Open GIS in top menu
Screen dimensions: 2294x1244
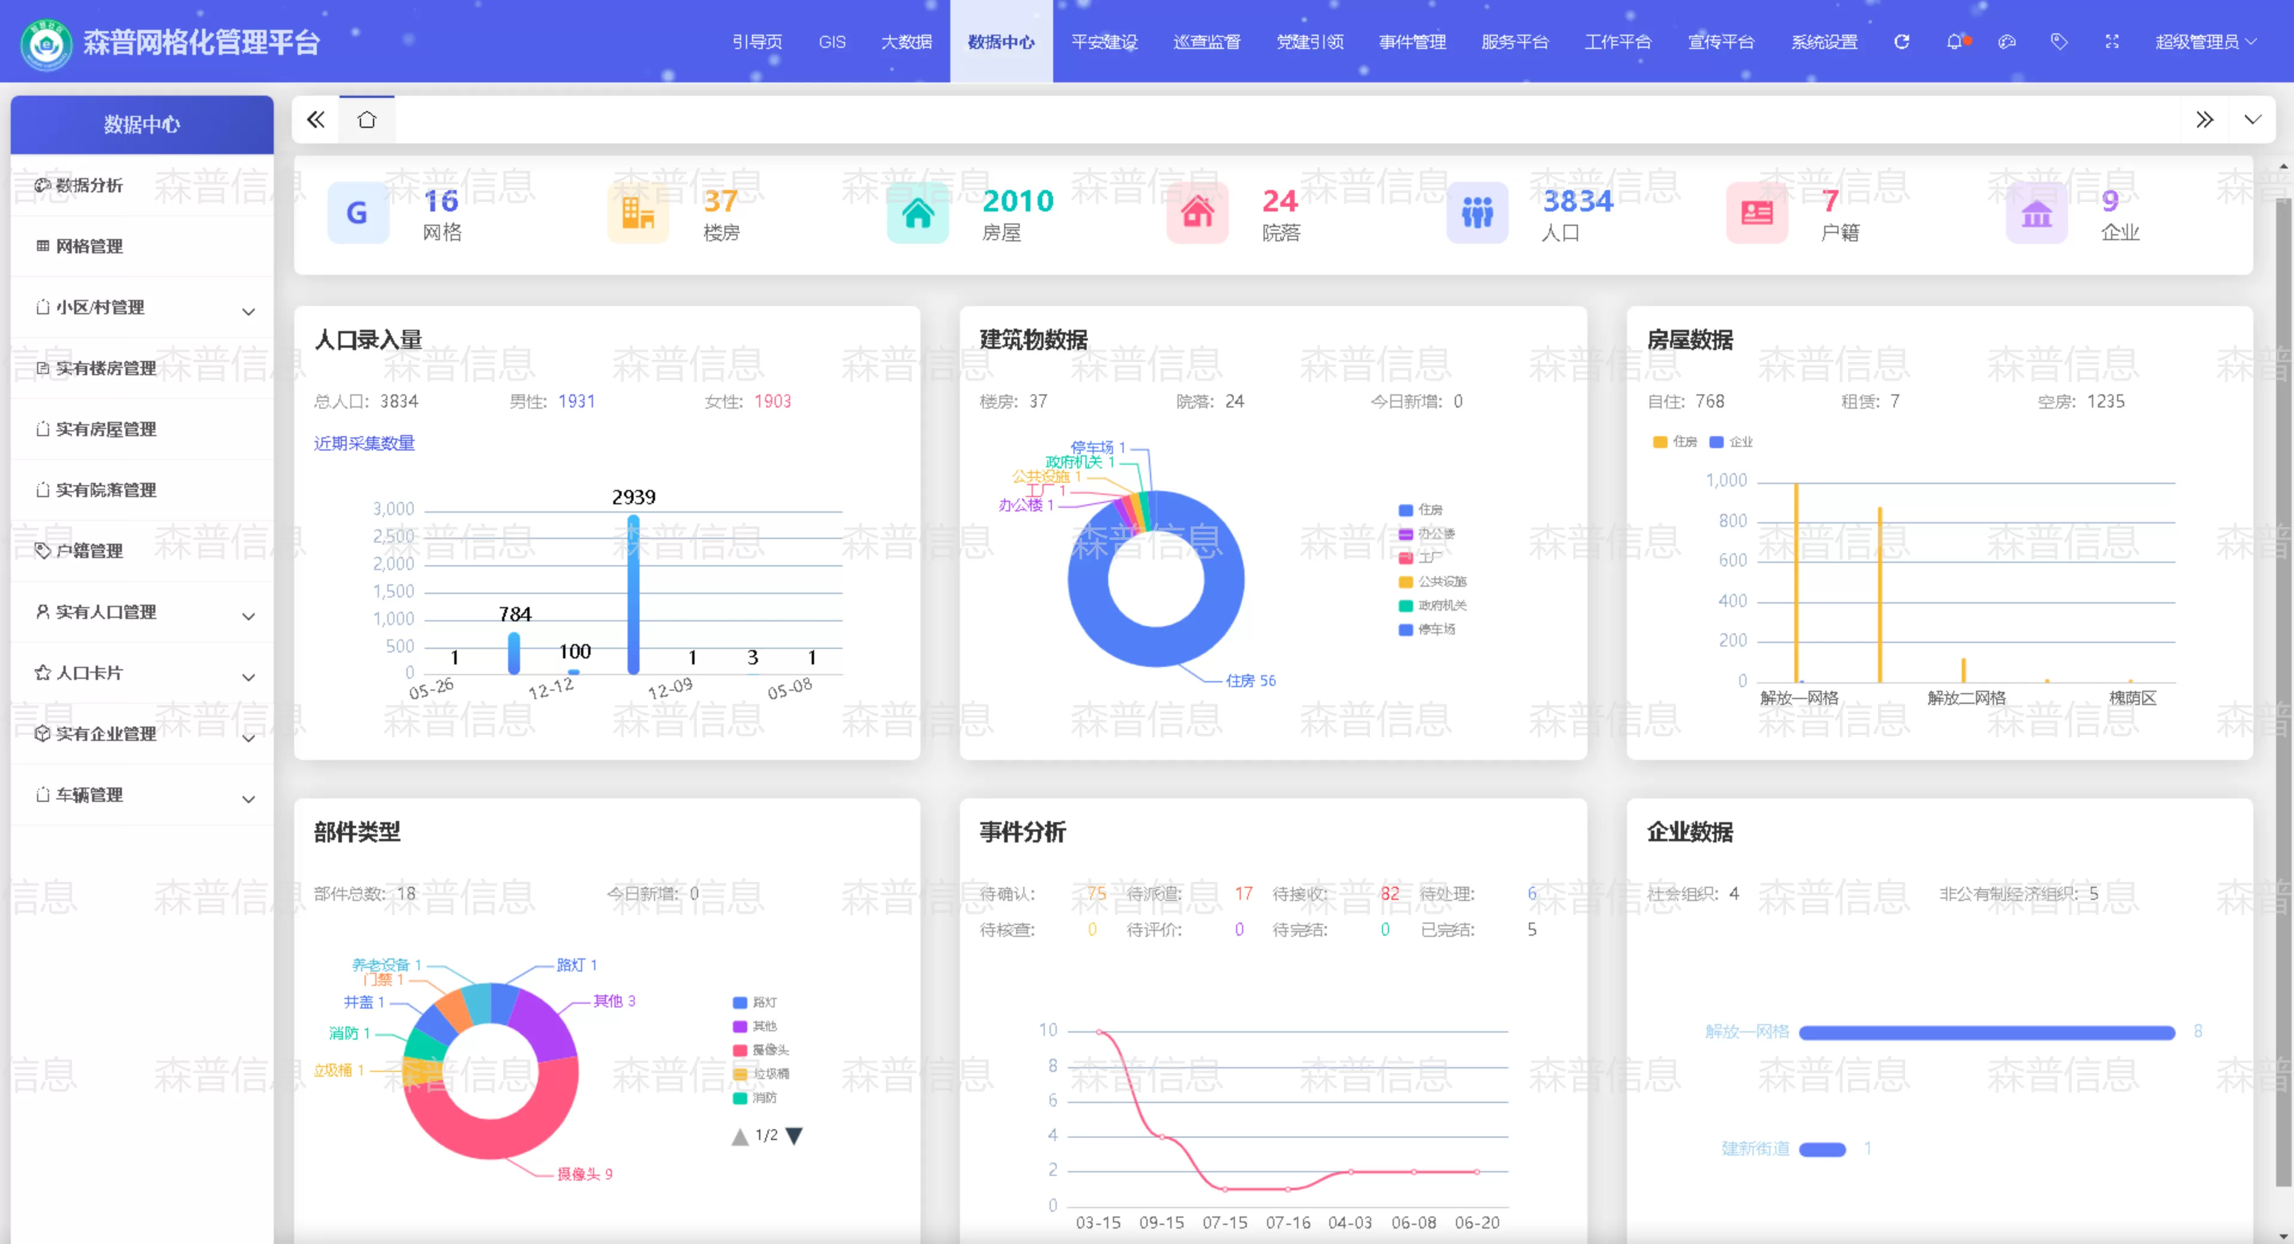pyautogui.click(x=832, y=42)
